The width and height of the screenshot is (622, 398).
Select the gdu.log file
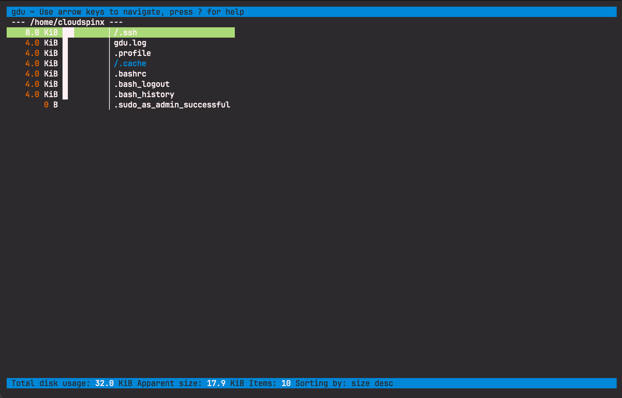point(130,43)
